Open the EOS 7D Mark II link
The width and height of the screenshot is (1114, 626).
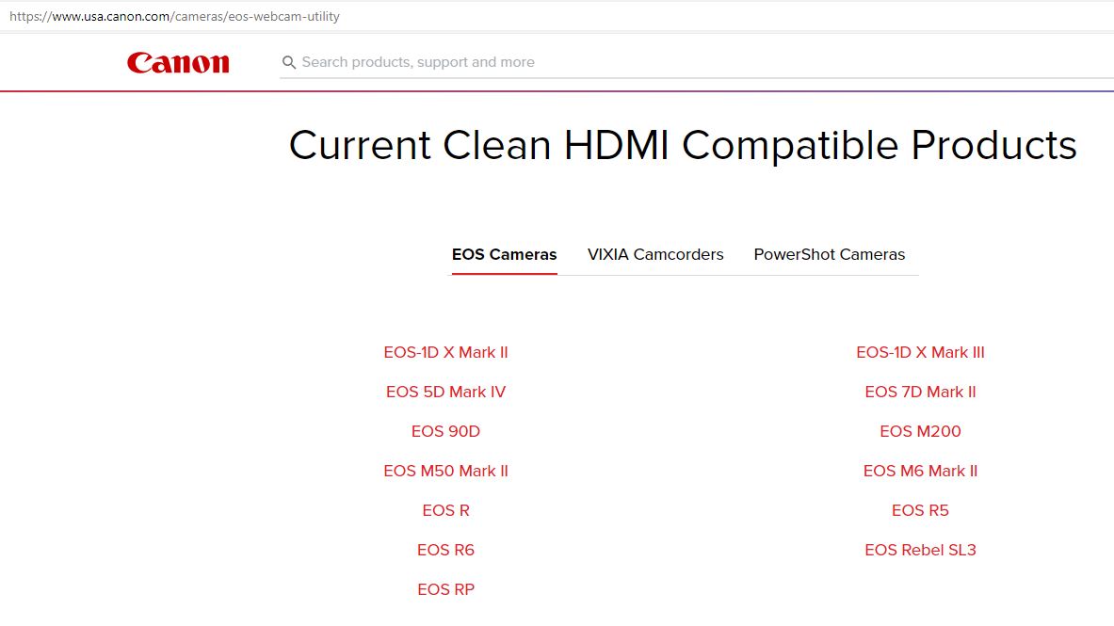pos(920,392)
